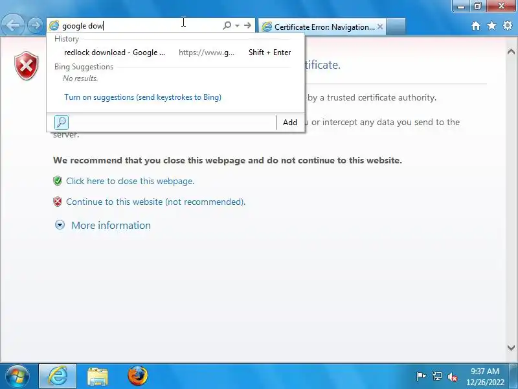
Task: Open Action Center flag tray icon
Action: click(x=422, y=377)
